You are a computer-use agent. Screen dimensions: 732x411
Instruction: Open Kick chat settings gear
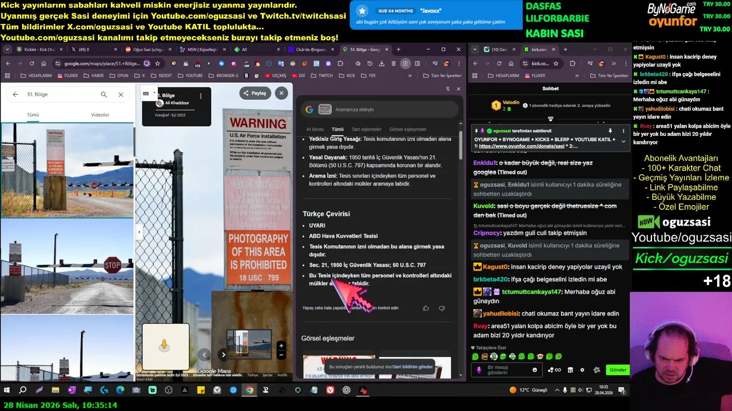pos(582,370)
